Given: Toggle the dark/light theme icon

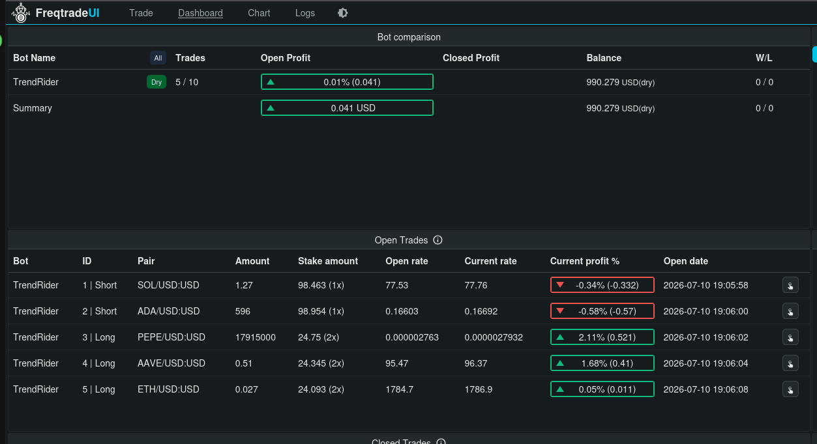Looking at the screenshot, I should point(342,13).
